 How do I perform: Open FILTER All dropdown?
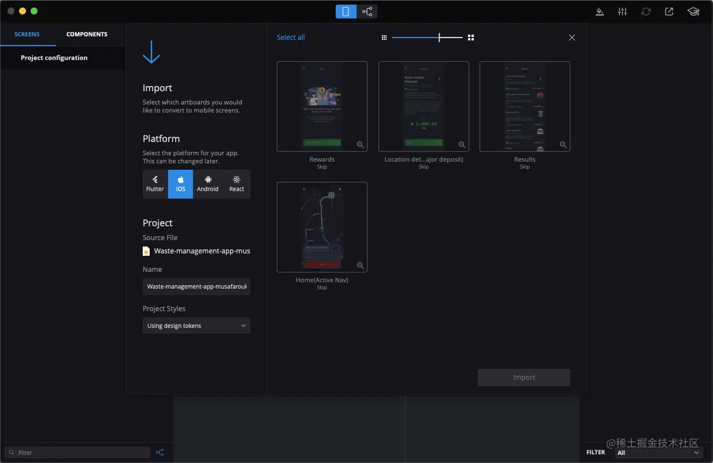click(x=658, y=453)
